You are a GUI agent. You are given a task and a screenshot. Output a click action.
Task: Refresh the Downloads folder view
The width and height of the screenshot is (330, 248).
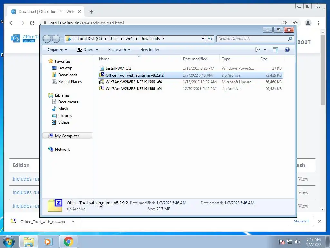click(x=210, y=39)
